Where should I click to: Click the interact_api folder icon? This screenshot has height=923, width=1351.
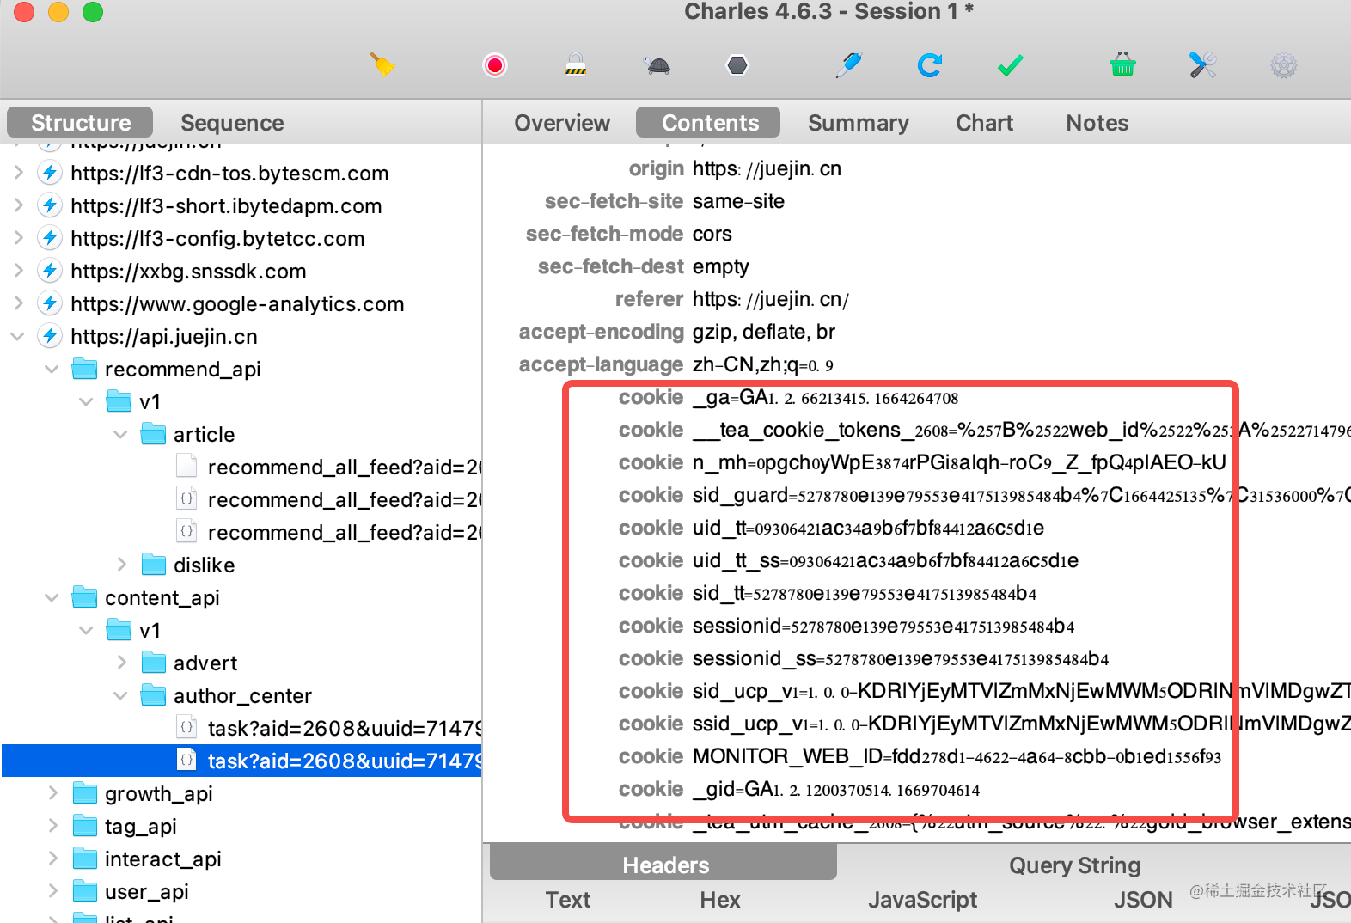(84, 859)
